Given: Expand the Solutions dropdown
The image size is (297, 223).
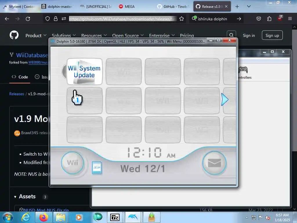Looking at the screenshot, I should click(64, 35).
